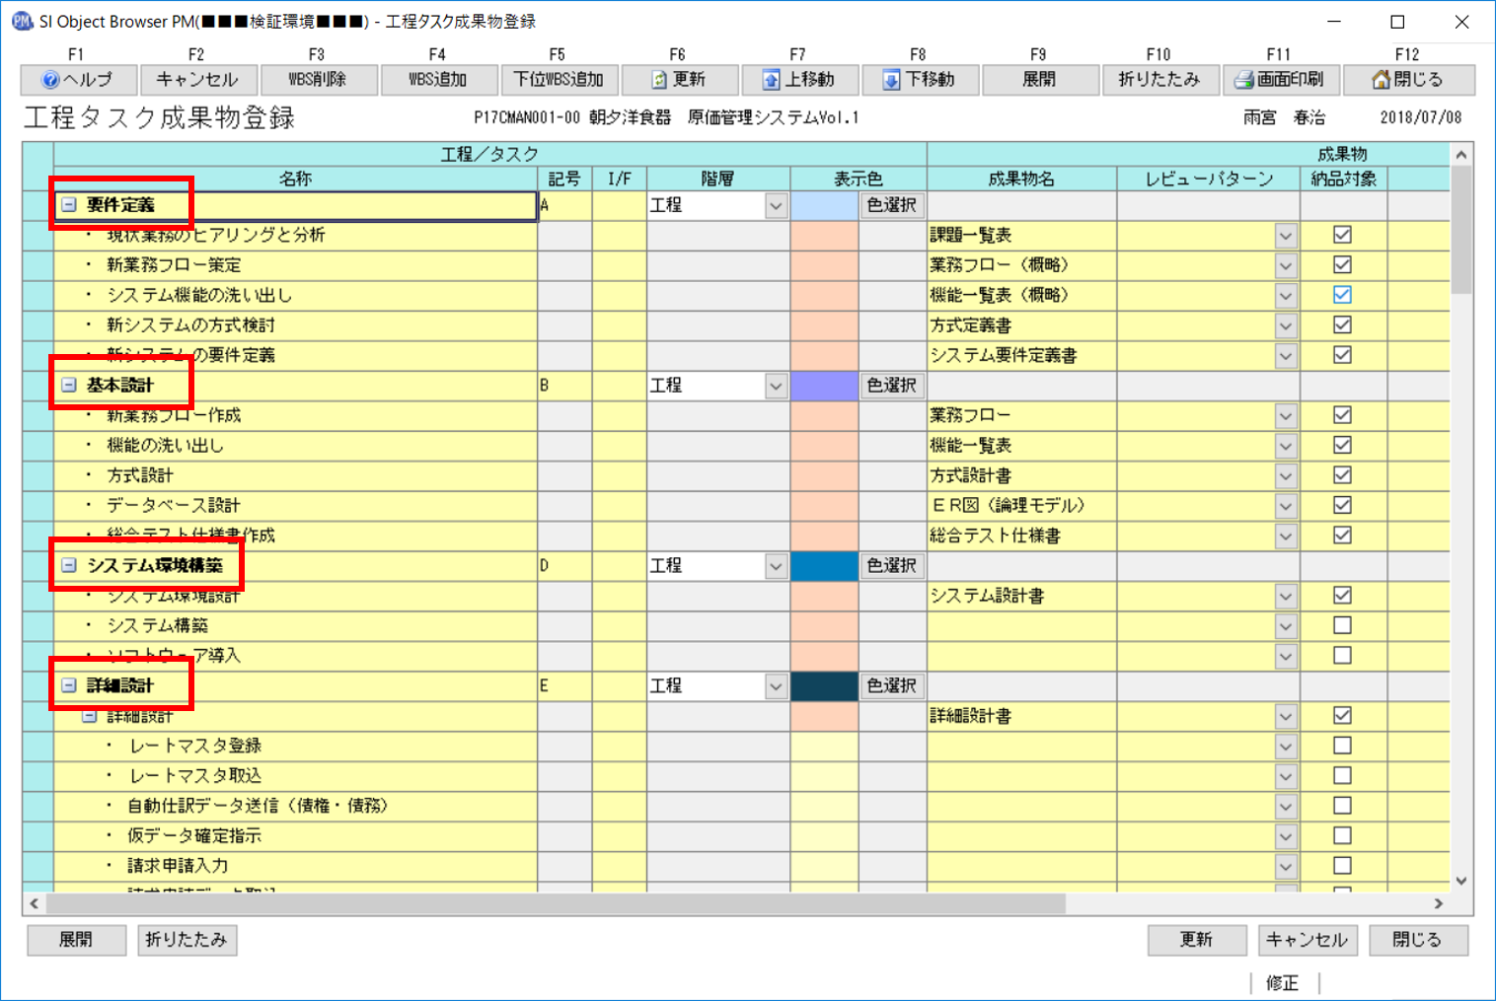Click toolbar キャンセル button
Image resolution: width=1496 pixels, height=1001 pixels.
[x=197, y=80]
